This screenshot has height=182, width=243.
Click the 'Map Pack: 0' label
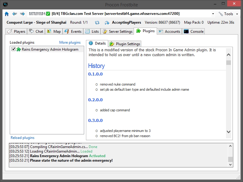pyautogui.click(x=194, y=22)
